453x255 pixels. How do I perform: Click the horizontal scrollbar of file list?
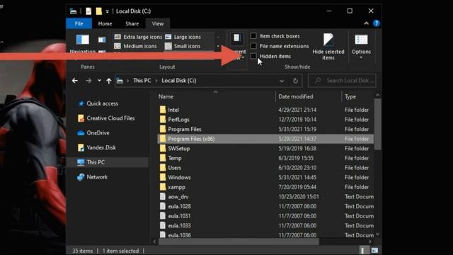[x=239, y=242]
